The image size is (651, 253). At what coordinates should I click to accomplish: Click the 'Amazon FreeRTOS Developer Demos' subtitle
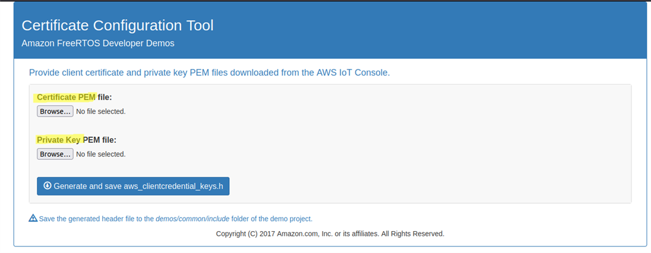coord(97,43)
